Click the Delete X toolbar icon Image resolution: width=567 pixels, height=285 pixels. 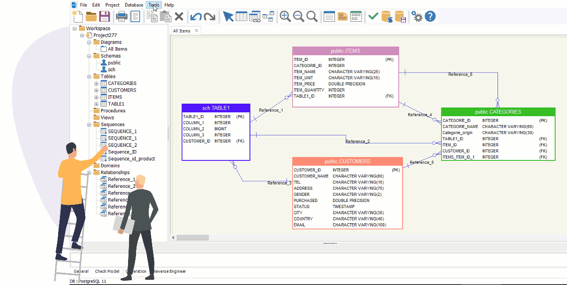(x=179, y=17)
